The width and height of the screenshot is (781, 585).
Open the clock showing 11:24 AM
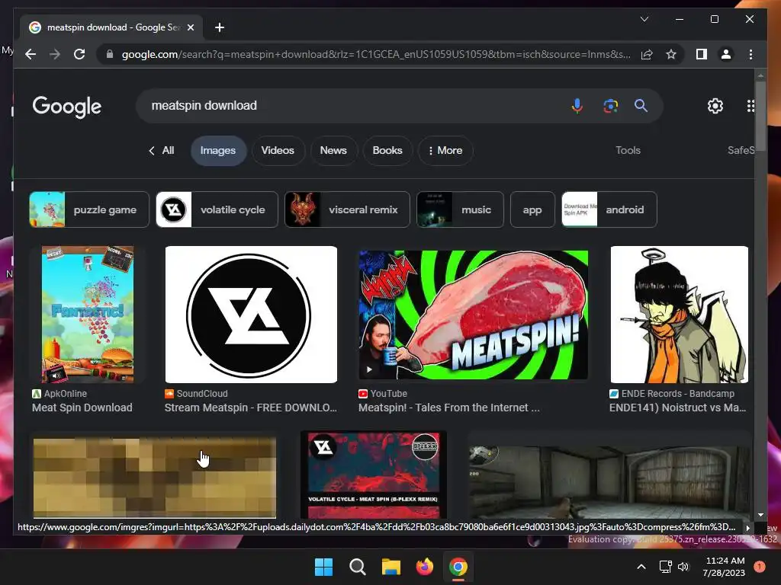[724, 567]
